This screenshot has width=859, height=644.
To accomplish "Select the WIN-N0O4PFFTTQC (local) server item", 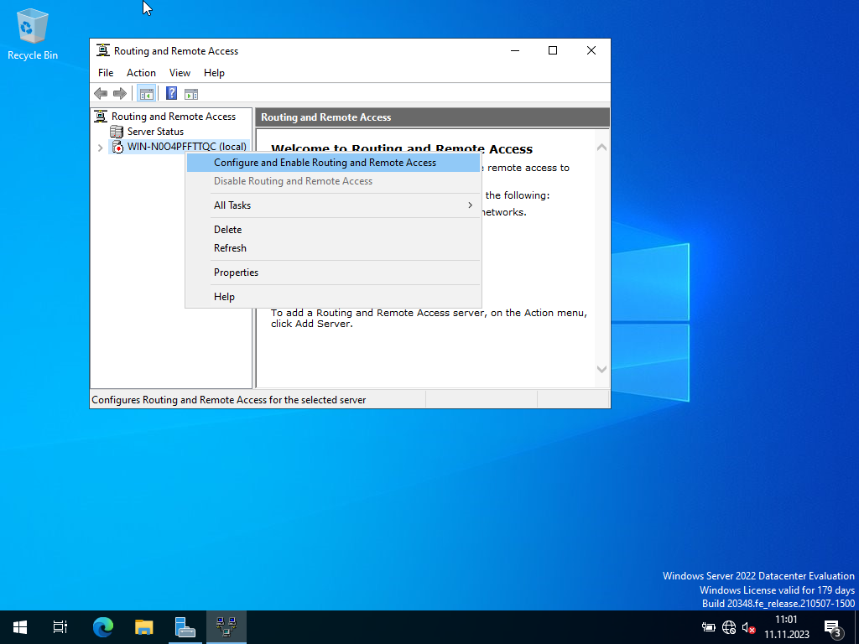I will [x=187, y=147].
